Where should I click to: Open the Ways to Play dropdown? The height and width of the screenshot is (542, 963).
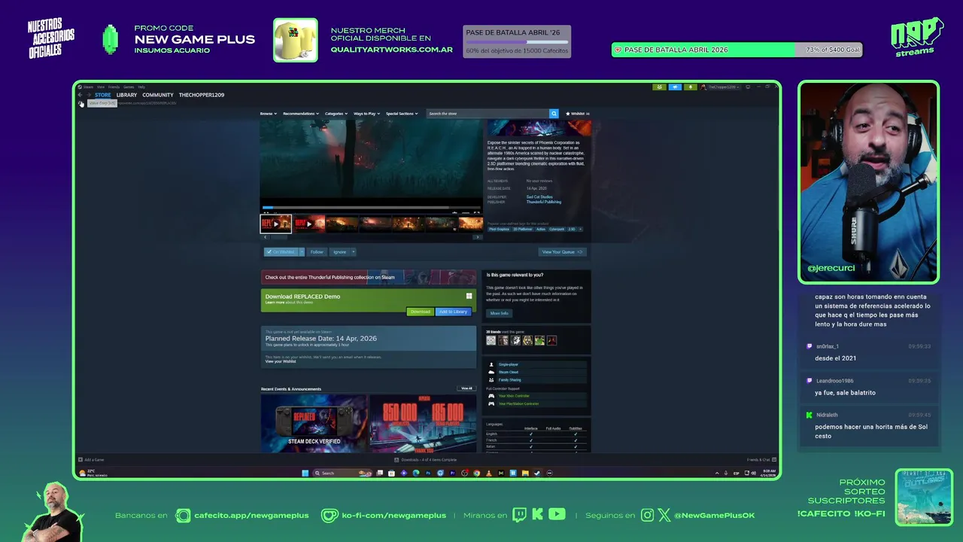coord(366,114)
